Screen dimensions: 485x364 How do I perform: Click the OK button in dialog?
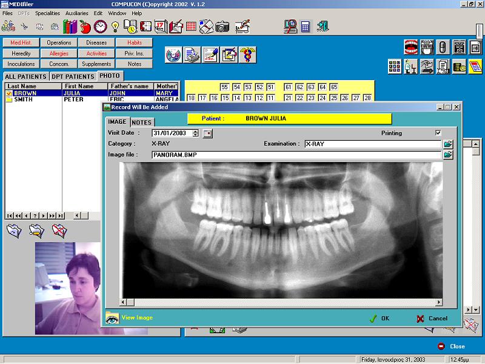click(x=380, y=318)
